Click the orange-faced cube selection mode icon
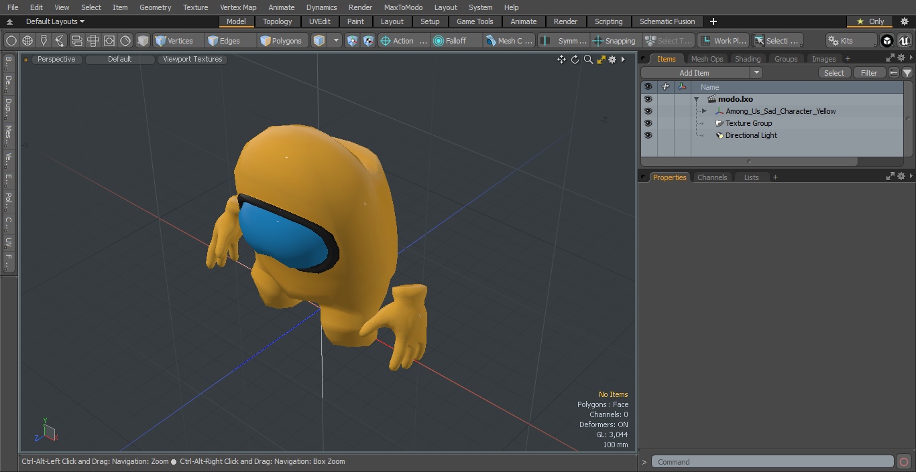916x472 pixels. tap(319, 41)
